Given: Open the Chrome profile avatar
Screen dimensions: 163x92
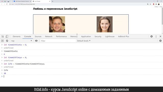Looking at the screenshot, I should click(159, 4).
